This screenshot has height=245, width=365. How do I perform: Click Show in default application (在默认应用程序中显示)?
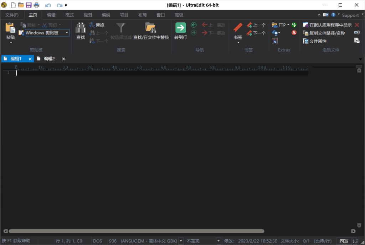(327, 25)
